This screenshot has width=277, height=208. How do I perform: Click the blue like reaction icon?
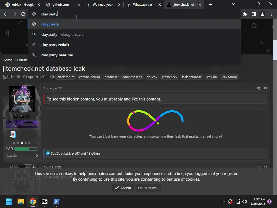pyautogui.click(x=48, y=153)
